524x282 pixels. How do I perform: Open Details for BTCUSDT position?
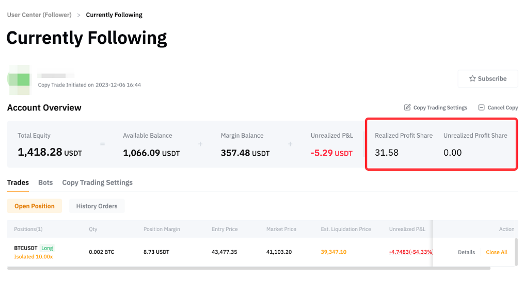coord(466,252)
